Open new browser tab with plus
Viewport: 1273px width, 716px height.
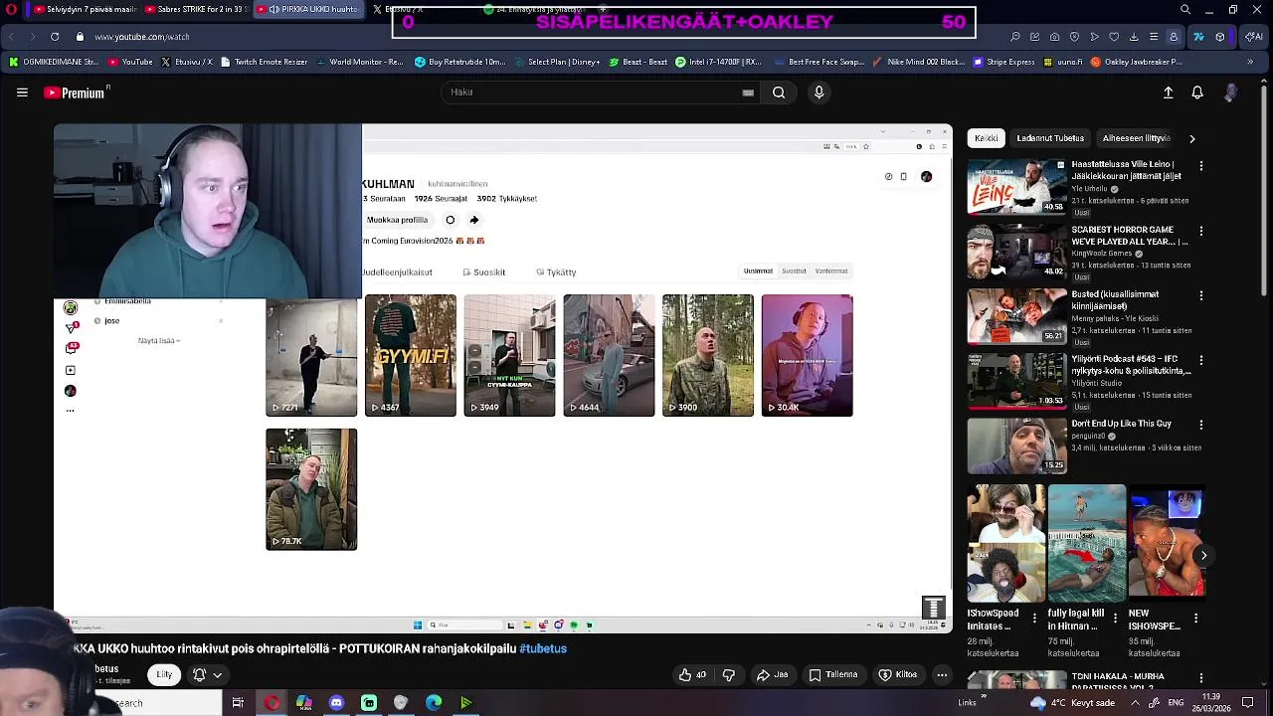[x=603, y=10]
